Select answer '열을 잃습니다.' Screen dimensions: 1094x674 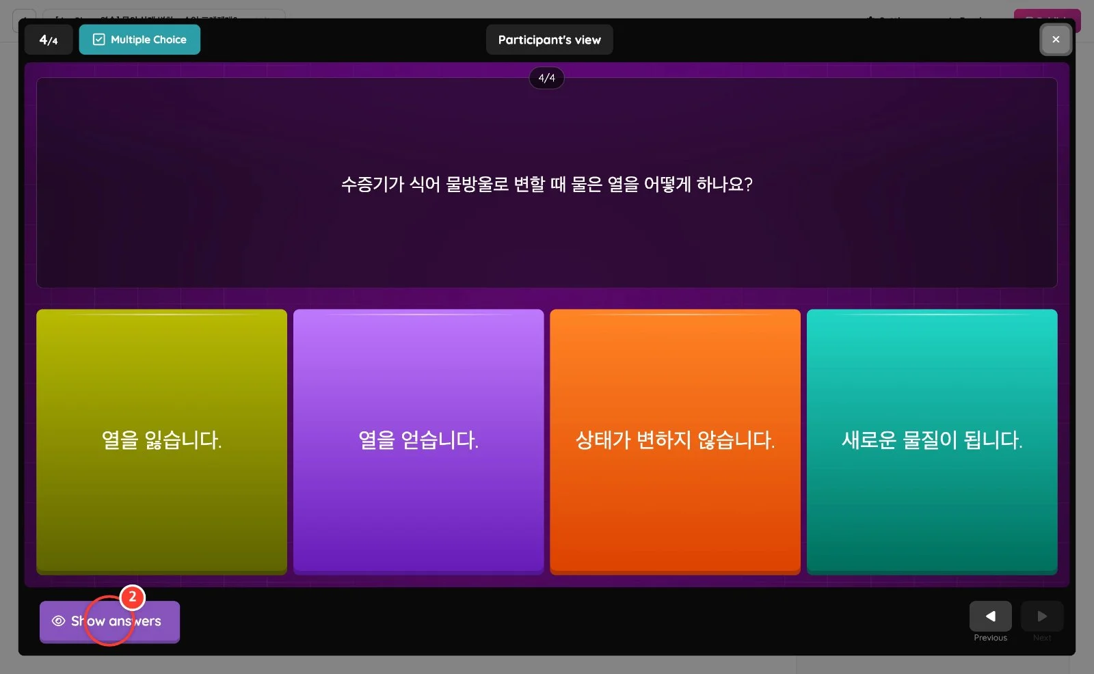161,441
